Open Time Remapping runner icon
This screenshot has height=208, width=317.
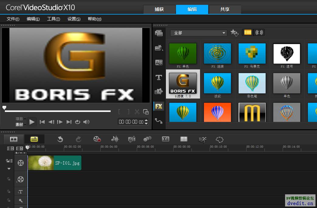coord(202,139)
